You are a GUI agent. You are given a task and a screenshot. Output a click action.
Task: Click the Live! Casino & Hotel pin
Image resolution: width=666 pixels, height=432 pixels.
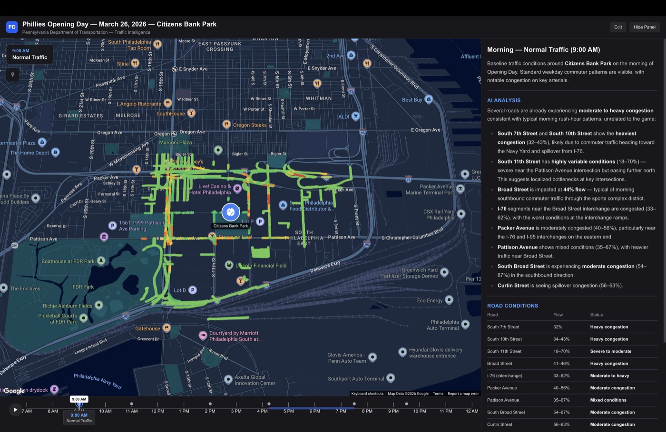pos(237,189)
